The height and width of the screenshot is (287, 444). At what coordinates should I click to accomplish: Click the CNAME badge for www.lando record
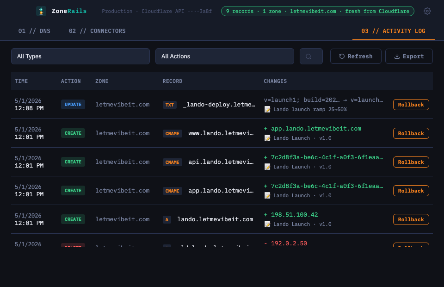pyautogui.click(x=172, y=133)
